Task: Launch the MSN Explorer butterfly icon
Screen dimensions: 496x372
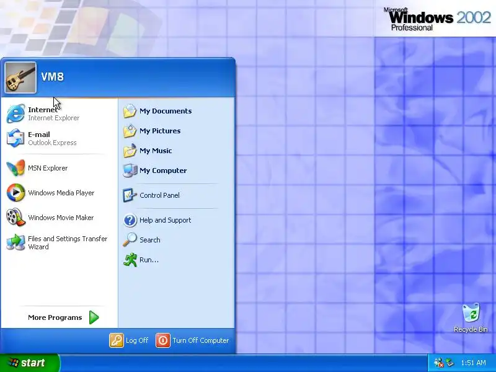Action: (x=15, y=168)
